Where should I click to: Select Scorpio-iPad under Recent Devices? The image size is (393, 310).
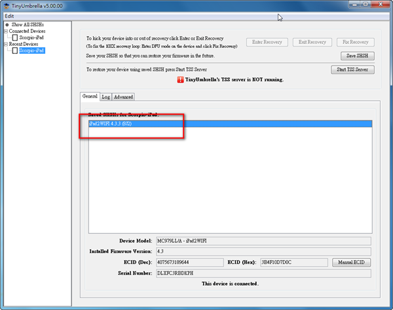pyautogui.click(x=32, y=50)
